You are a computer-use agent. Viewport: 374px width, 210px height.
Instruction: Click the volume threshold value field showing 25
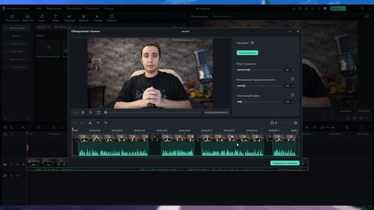pos(287,70)
